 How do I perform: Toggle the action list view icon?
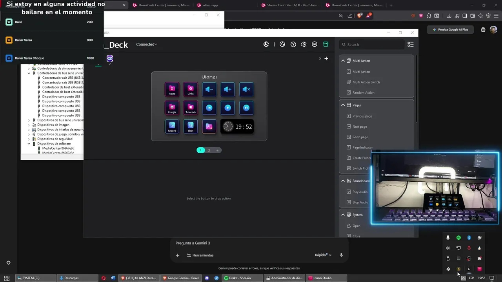pos(410,44)
